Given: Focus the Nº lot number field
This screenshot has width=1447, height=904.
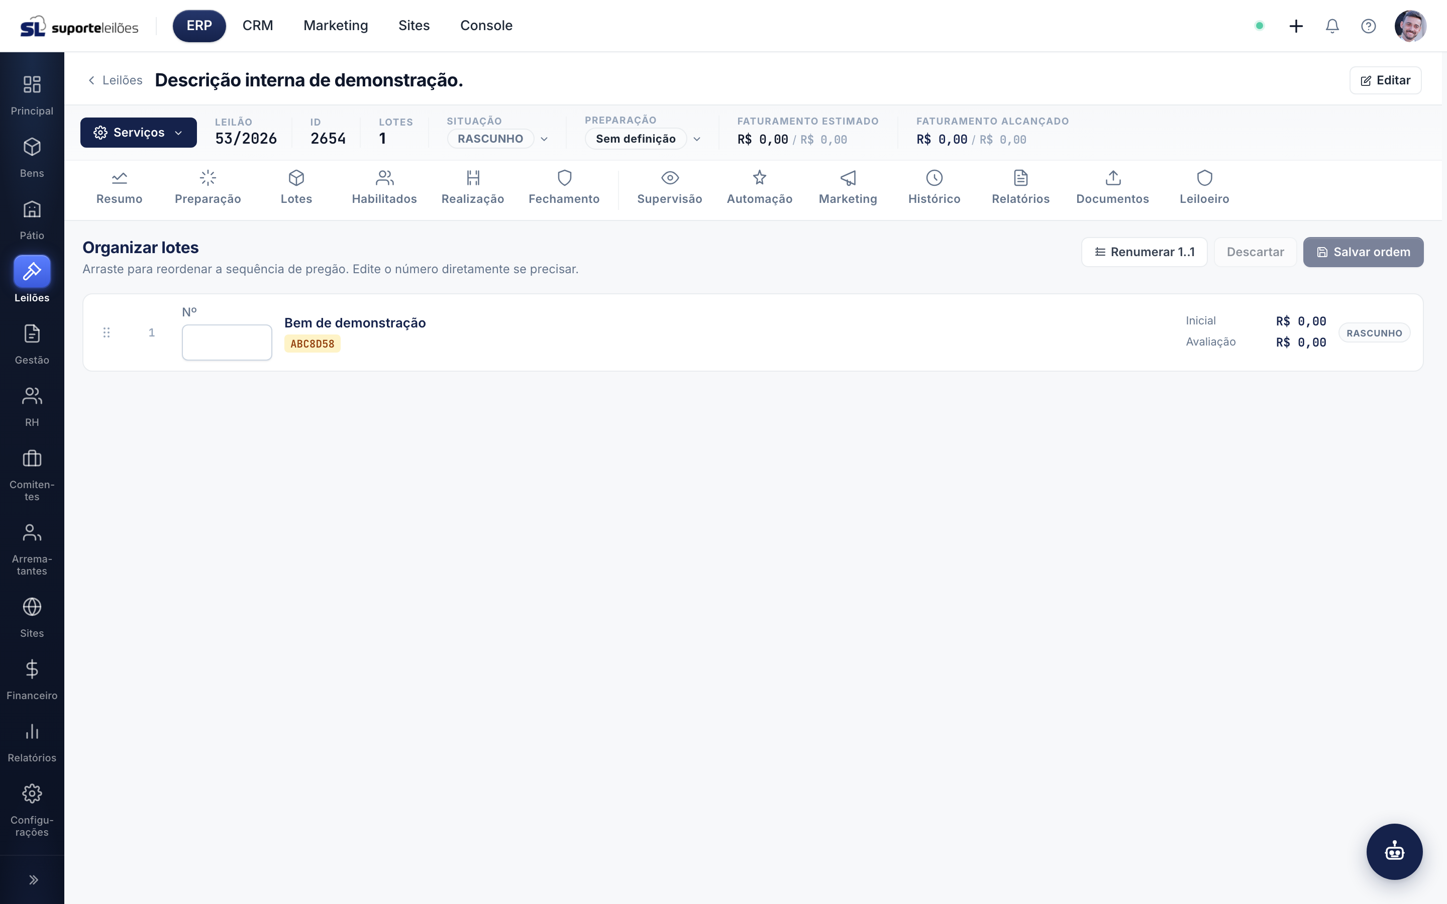Looking at the screenshot, I should tap(227, 342).
